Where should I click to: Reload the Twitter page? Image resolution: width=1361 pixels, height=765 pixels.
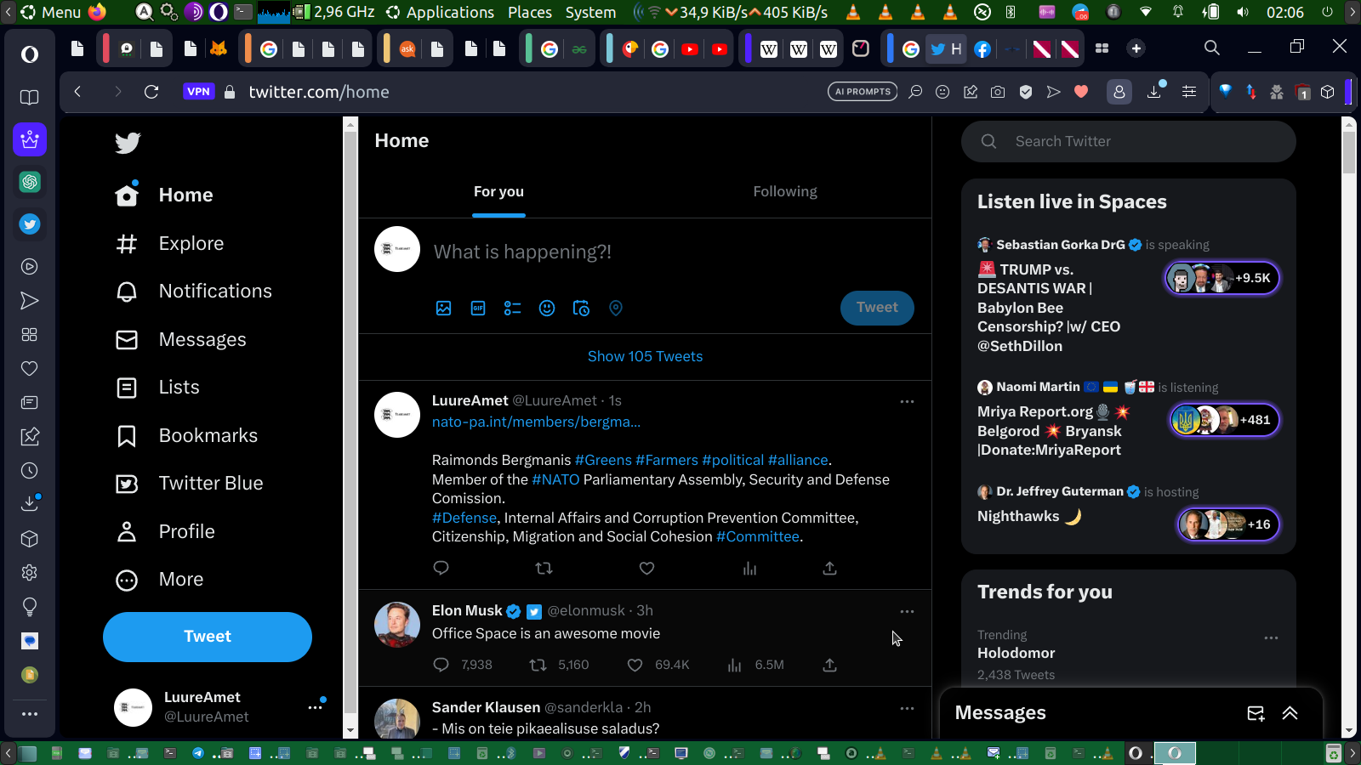click(151, 92)
